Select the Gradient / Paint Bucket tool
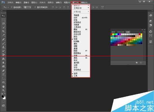The image size is (154, 112). [x=3, y=59]
